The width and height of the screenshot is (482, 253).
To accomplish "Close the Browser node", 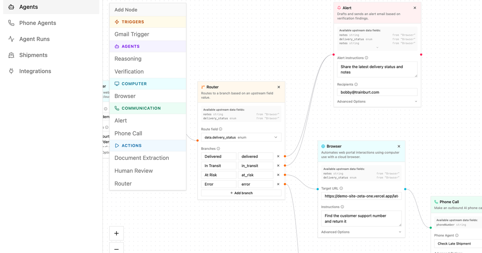I will pyautogui.click(x=399, y=146).
